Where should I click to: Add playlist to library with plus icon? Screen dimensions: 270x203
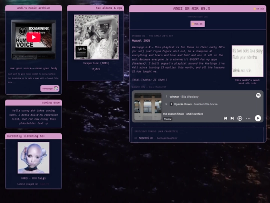click(x=239, y=118)
